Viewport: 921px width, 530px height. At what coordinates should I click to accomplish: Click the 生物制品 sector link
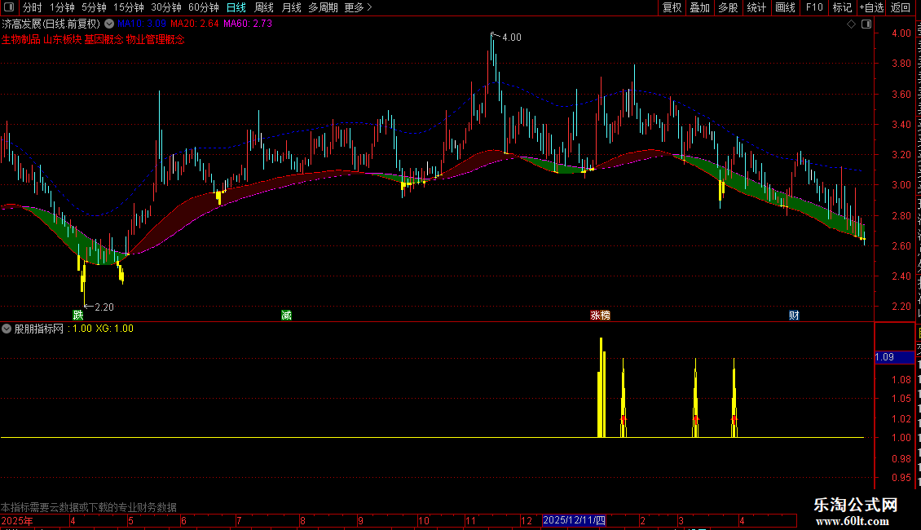coord(20,39)
